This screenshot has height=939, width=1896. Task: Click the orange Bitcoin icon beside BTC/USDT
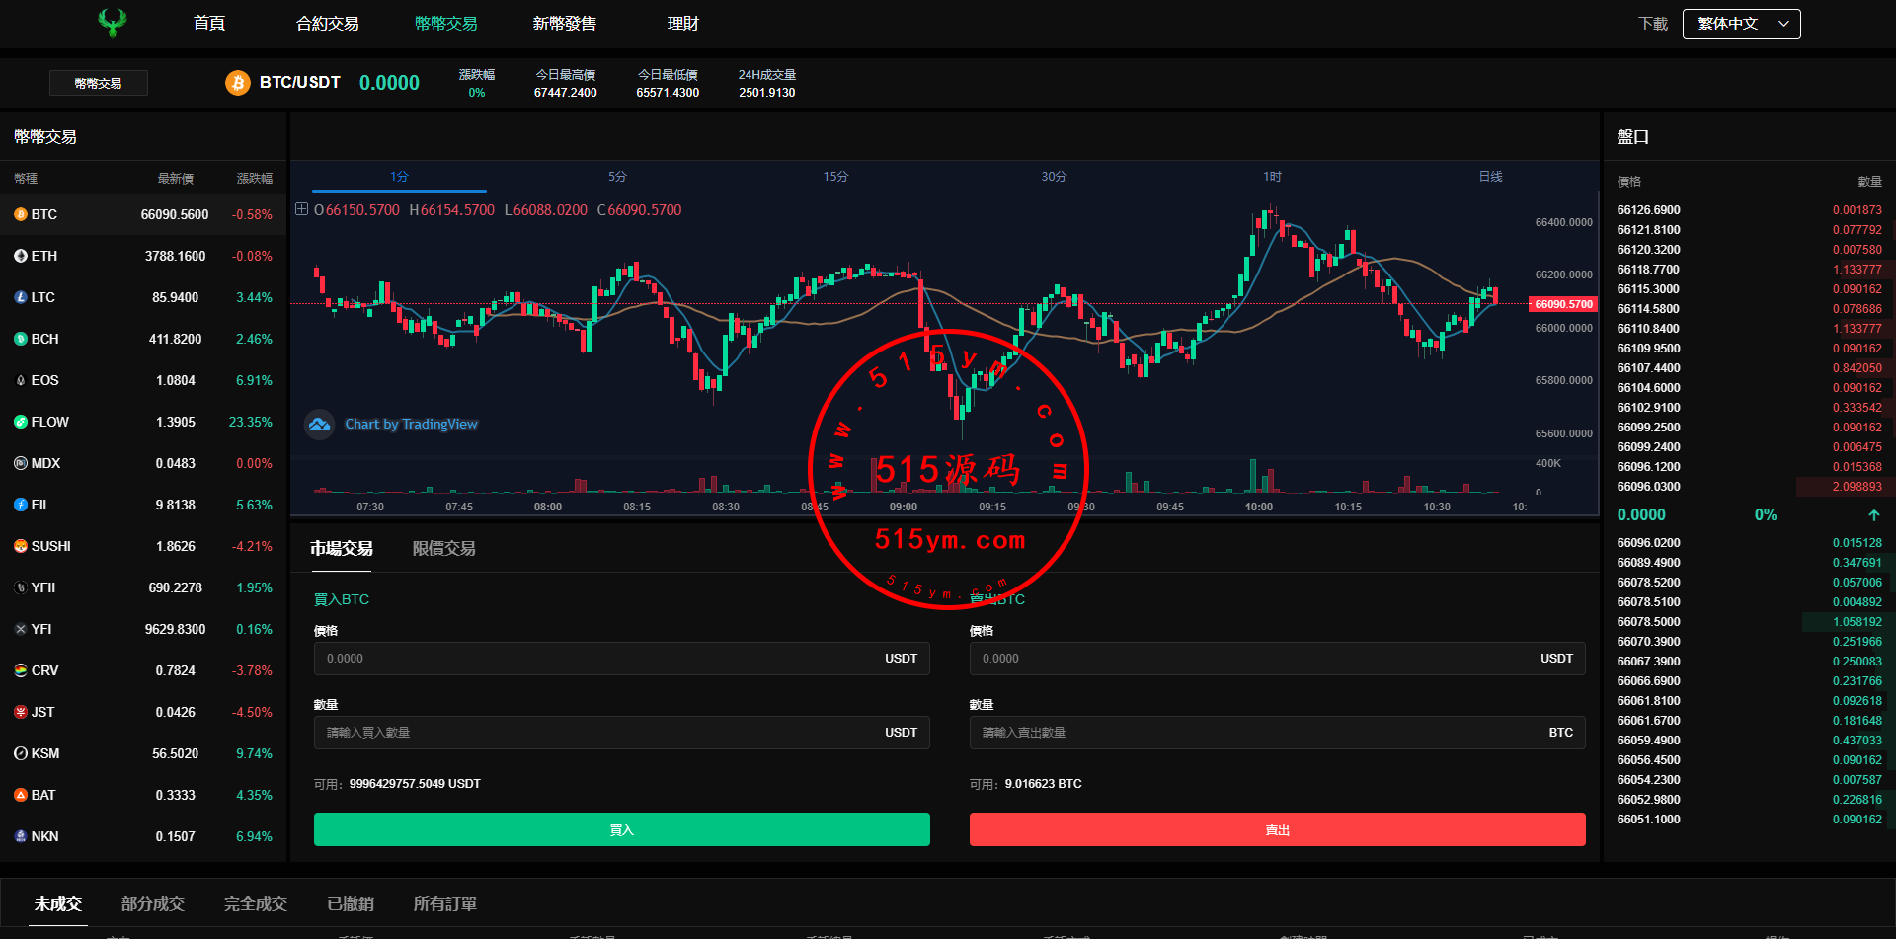[237, 83]
